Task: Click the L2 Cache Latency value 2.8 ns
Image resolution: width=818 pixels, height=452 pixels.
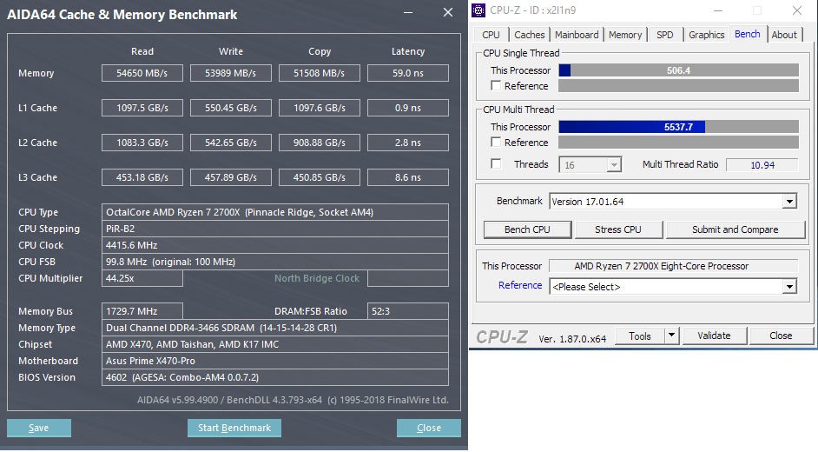Action: [x=408, y=143]
